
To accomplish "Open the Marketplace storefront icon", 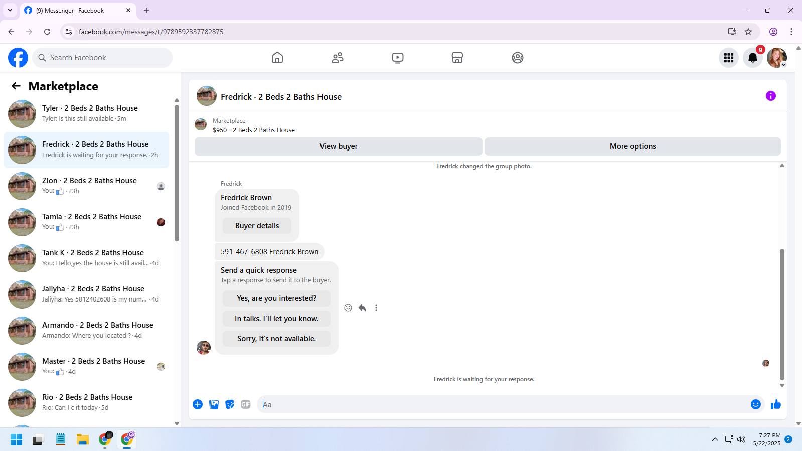I will [457, 58].
